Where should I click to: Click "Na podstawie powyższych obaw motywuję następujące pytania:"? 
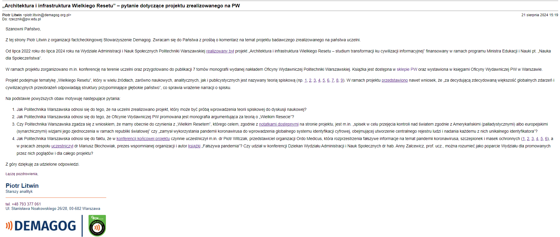click(x=63, y=98)
